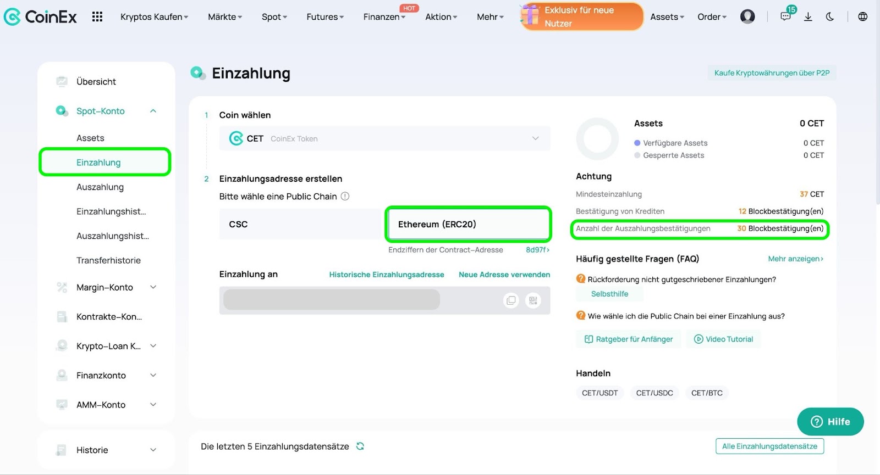Open the apps grid icon
The width and height of the screenshot is (880, 475).
(97, 17)
